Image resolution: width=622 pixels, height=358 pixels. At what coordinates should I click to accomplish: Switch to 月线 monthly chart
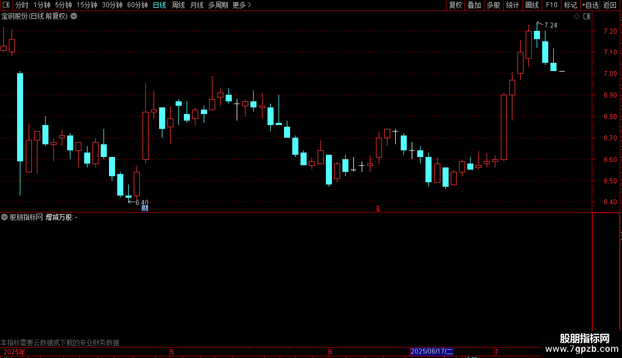point(197,5)
